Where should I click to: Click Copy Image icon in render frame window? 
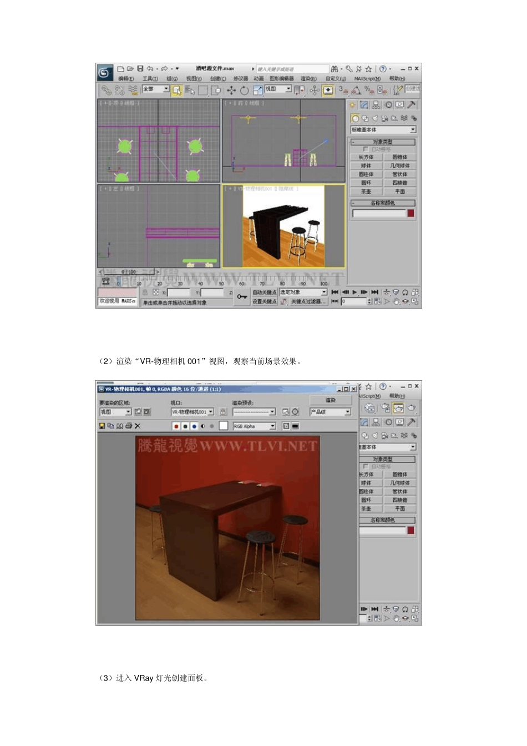[x=110, y=426]
